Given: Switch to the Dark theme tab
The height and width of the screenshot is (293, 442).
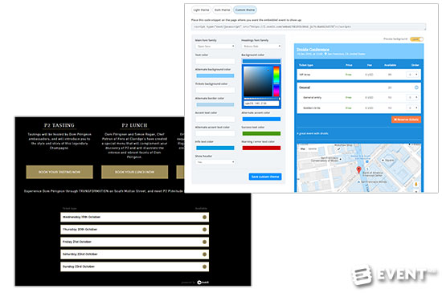Looking at the screenshot, I should coord(222,10).
